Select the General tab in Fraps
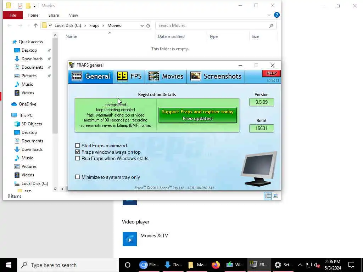The width and height of the screenshot is (363, 272). 91,76
